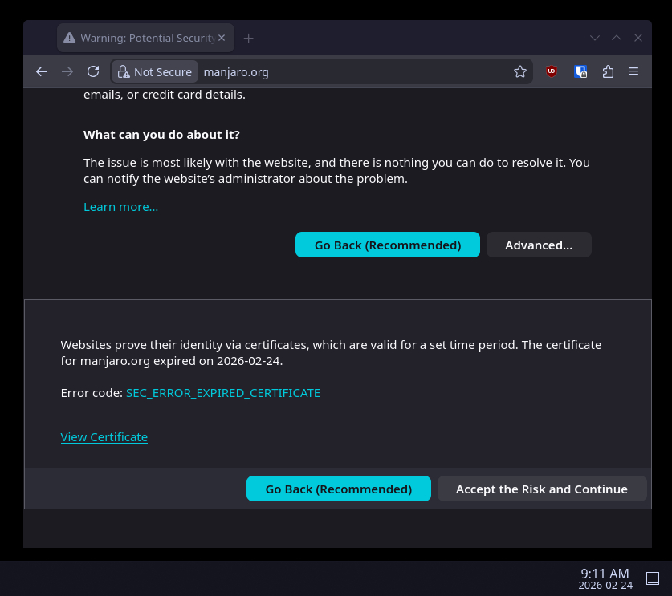The height and width of the screenshot is (596, 672).
Task: Reload the current page
Action: click(93, 71)
